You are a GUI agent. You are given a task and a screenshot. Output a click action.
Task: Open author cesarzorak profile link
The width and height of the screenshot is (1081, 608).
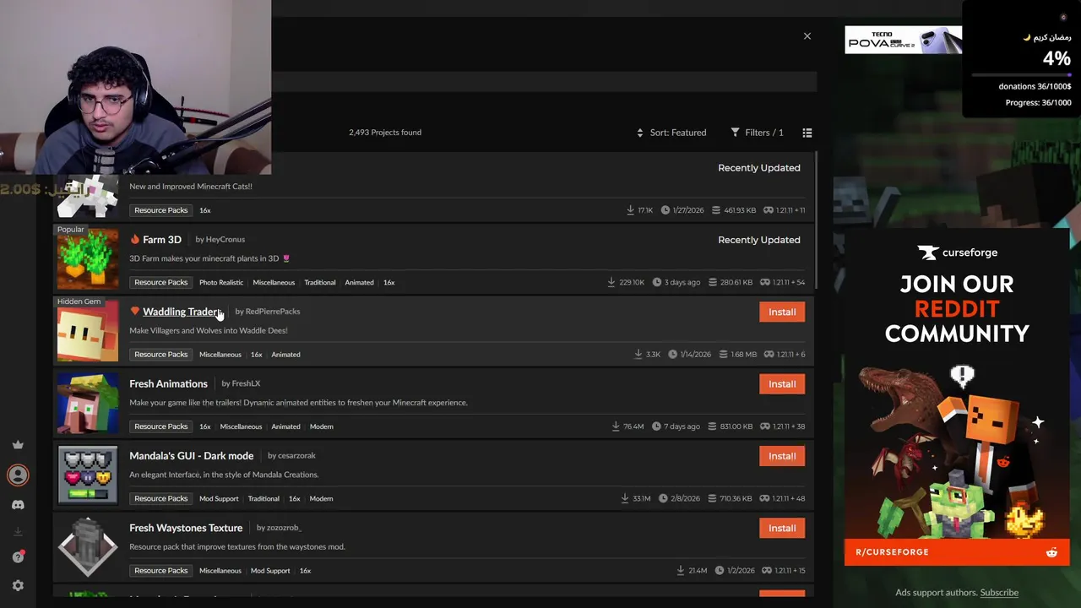[x=296, y=456]
